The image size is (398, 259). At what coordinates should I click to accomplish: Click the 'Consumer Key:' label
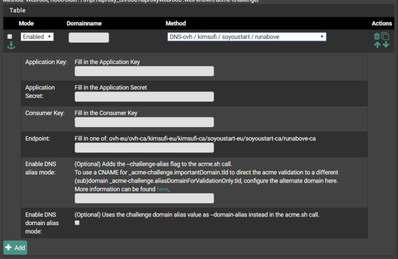tap(45, 113)
